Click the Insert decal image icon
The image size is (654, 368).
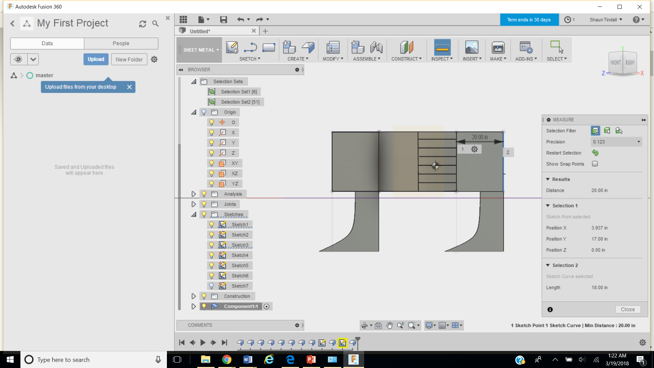471,47
